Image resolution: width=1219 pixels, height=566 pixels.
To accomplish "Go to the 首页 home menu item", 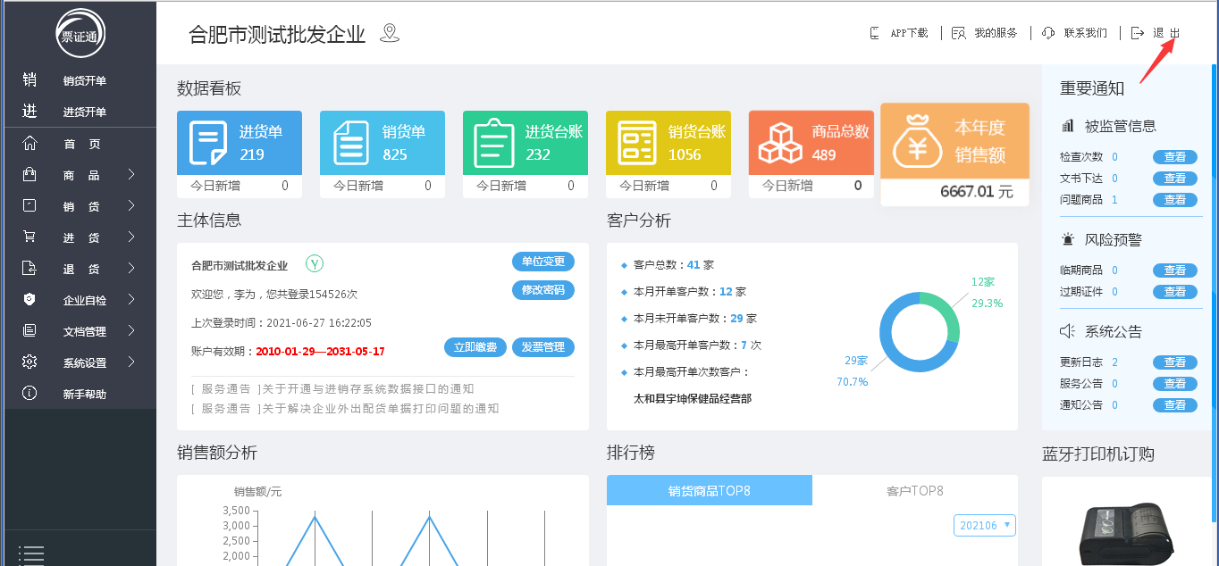I will coord(82,145).
